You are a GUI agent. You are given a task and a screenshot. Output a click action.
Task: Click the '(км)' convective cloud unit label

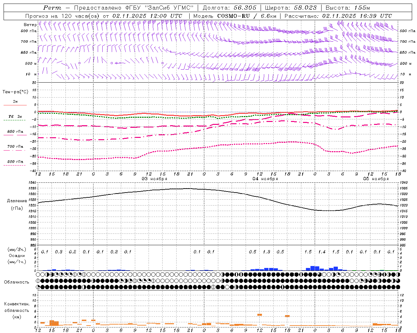pos(17,317)
